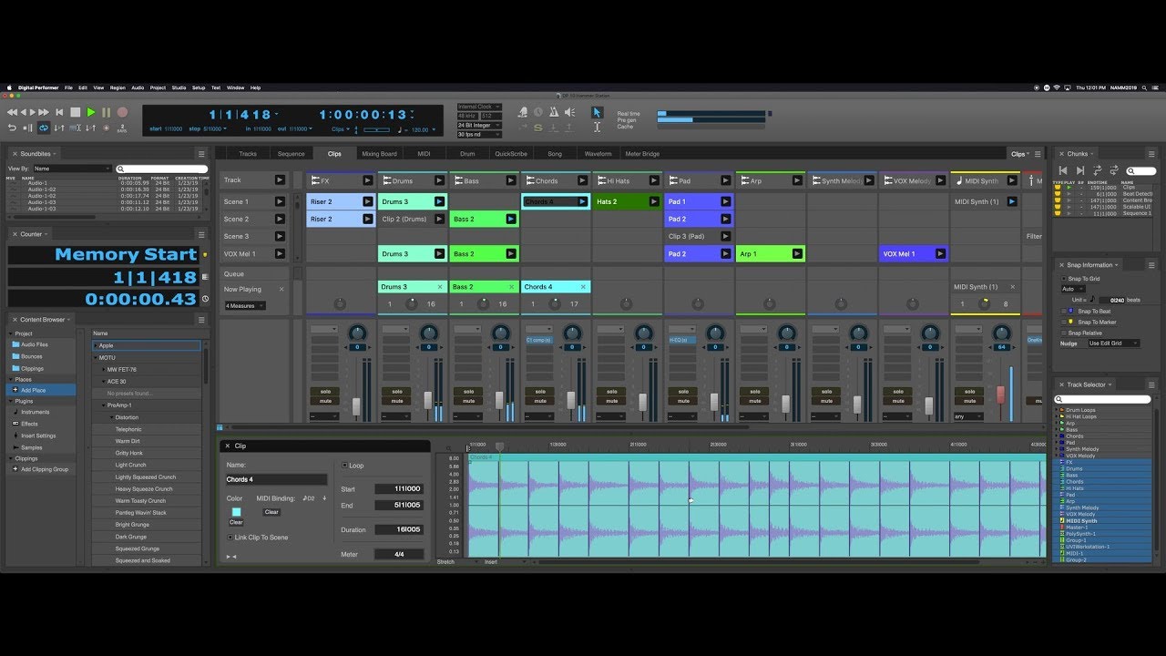
Task: Clear the clip color with Clear button
Action: point(236,522)
